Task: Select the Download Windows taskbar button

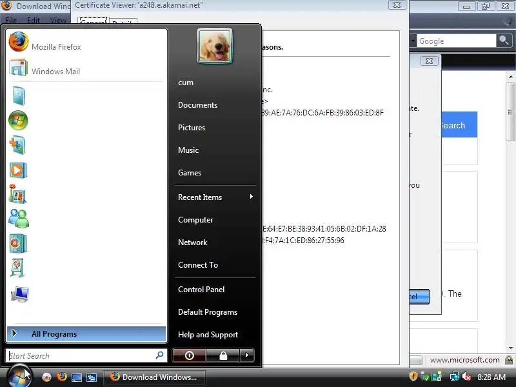Action: (155, 377)
